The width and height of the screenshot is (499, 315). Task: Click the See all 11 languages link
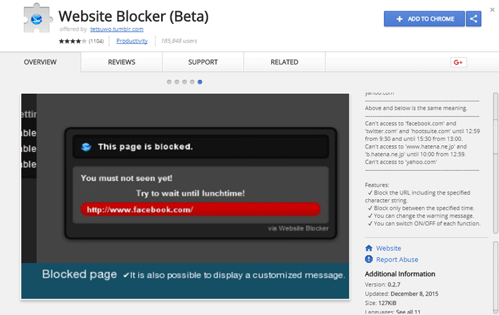pyautogui.click(x=408, y=312)
